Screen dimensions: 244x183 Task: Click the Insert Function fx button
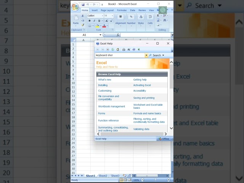(x=118, y=35)
